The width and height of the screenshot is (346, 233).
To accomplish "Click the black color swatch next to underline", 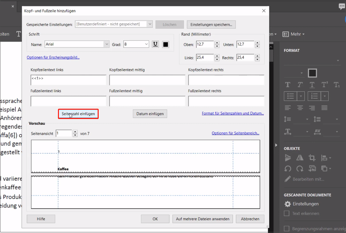I will (x=165, y=44).
